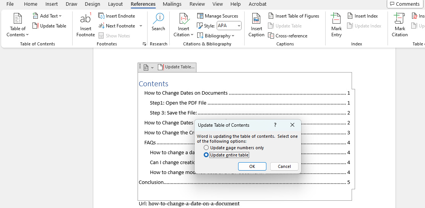Switch to the Mailings tab
The image size is (425, 208).
coord(172,4)
